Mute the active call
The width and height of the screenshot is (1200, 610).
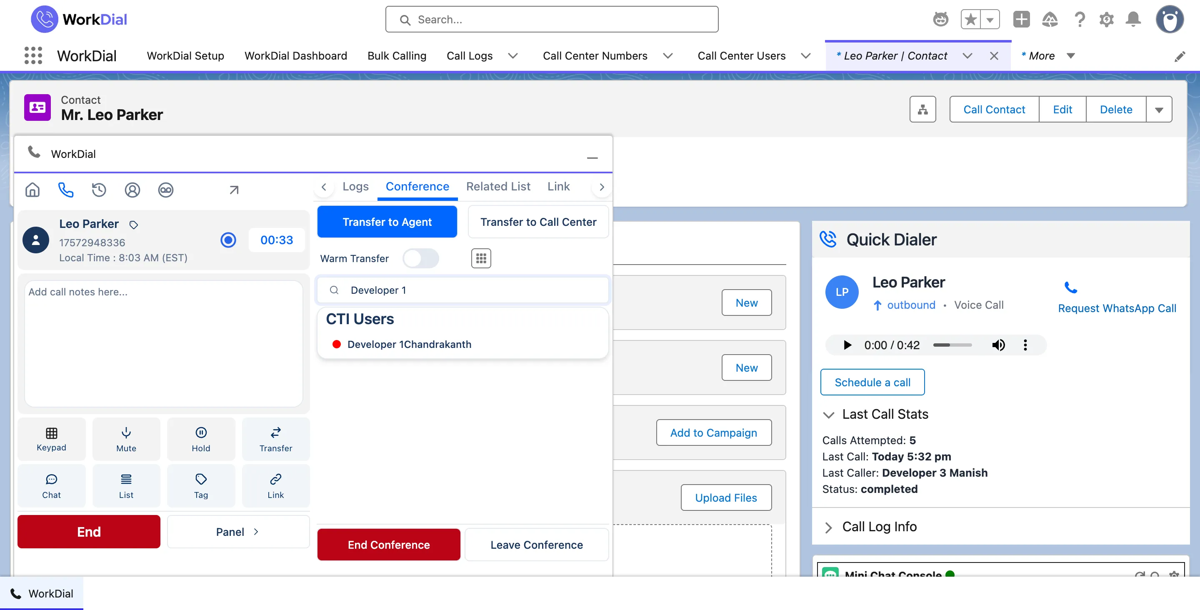[x=126, y=439]
